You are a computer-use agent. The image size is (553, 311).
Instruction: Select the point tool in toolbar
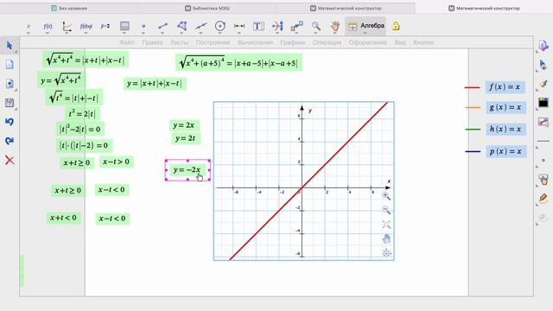tap(143, 26)
